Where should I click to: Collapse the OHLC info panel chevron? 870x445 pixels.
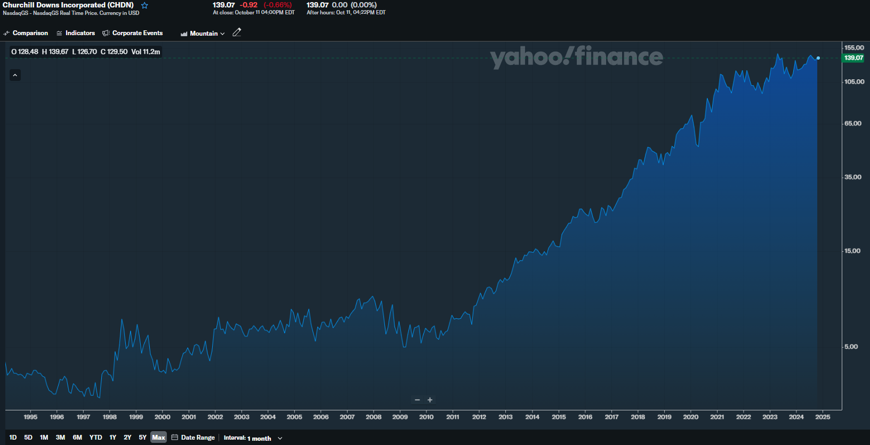coord(15,75)
